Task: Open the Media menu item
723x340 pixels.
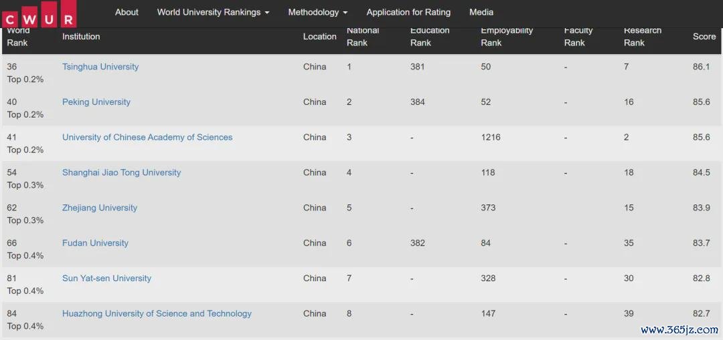Action: [481, 13]
